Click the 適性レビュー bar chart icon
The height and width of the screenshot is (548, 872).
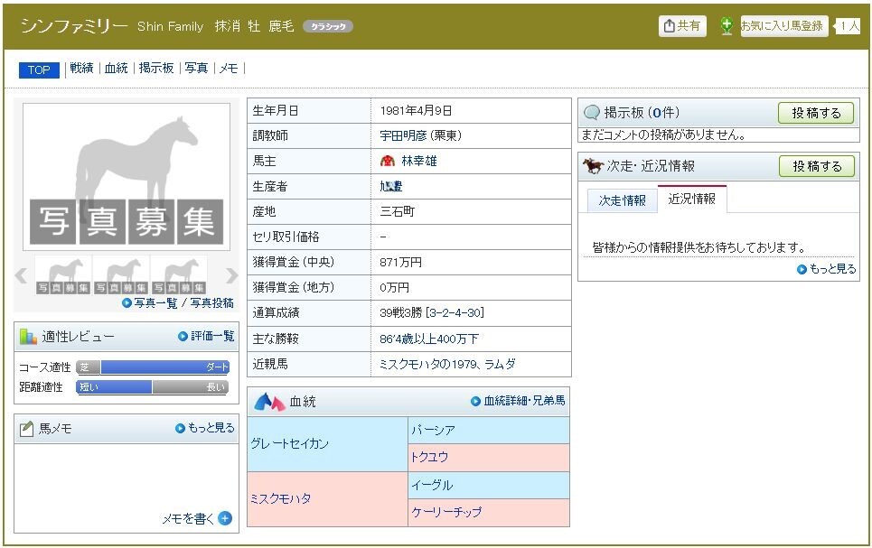click(28, 336)
